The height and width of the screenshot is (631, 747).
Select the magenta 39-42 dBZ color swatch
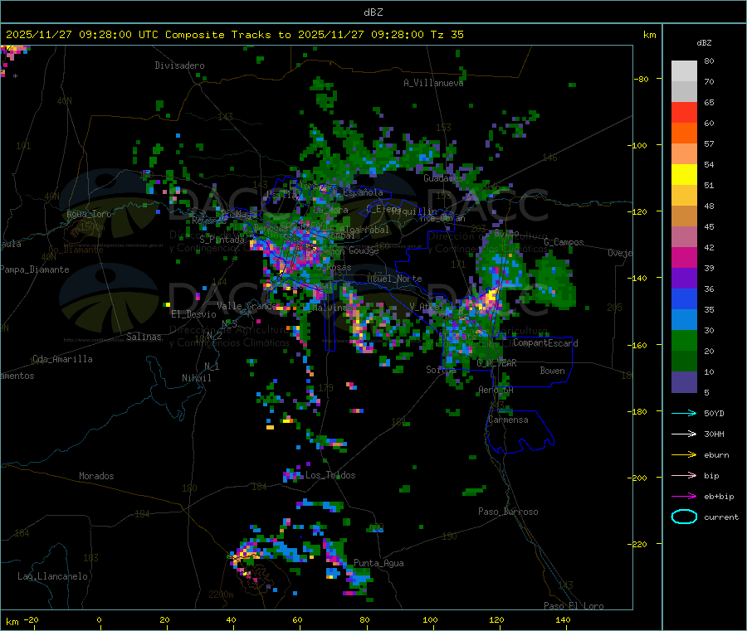pyautogui.click(x=684, y=257)
